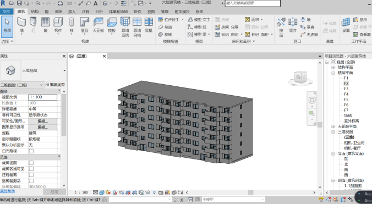
Task: Click the Properties panel vertical scrollbar
Action: coord(64,115)
